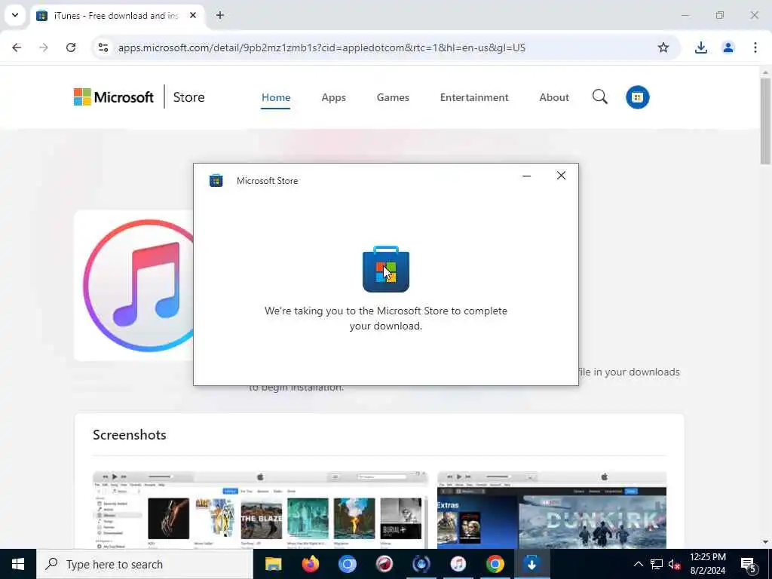The image size is (772, 579).
Task: Click the Microsoft Store bag icon in dialog
Action: point(386,269)
